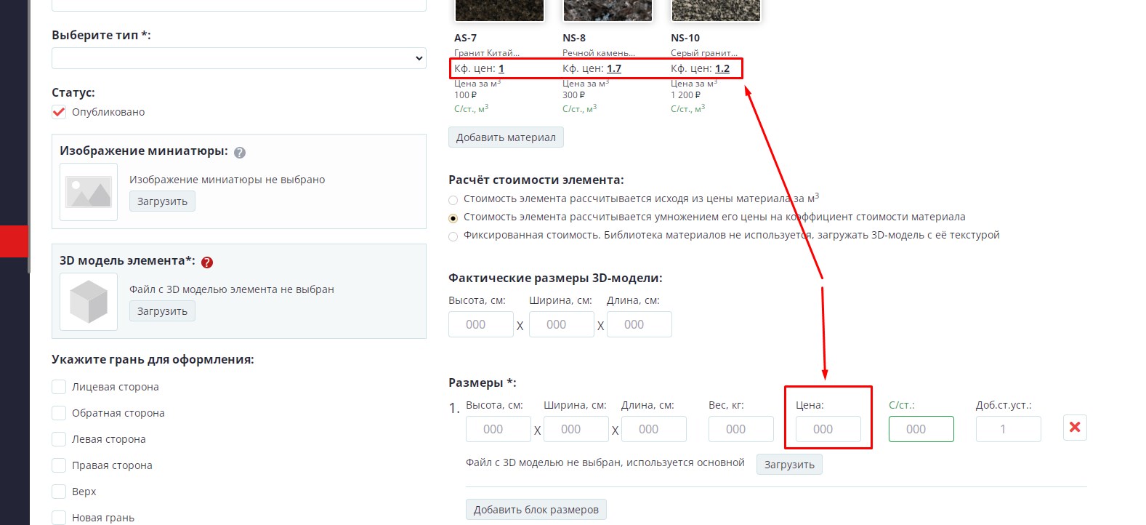Click the NS-10 material texture thumbnail

click(x=716, y=10)
